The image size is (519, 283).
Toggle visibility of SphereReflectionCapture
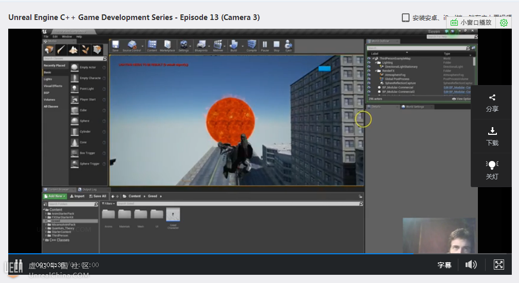pyautogui.click(x=369, y=83)
